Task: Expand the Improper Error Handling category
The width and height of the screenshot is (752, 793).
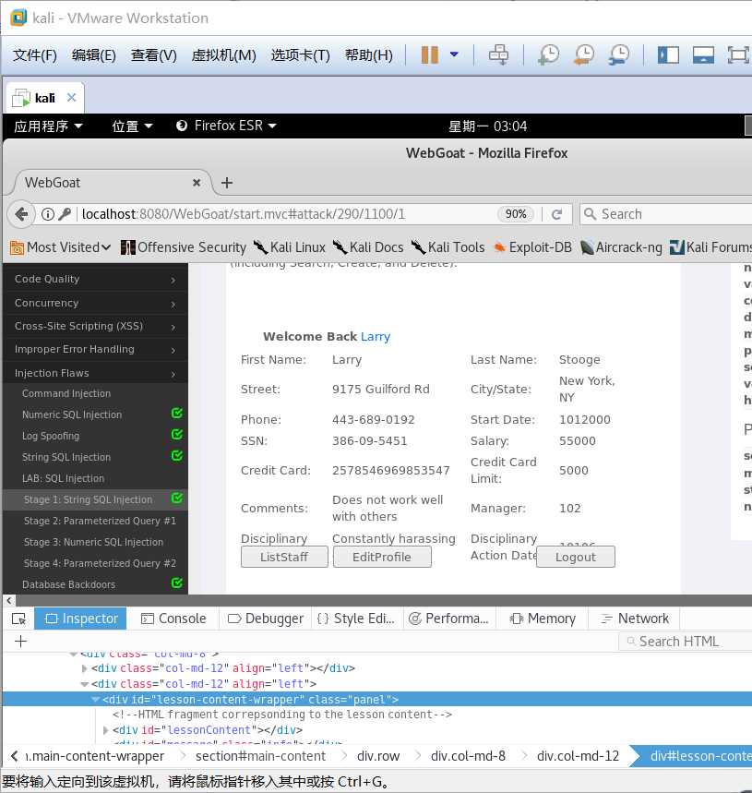Action: (x=95, y=350)
